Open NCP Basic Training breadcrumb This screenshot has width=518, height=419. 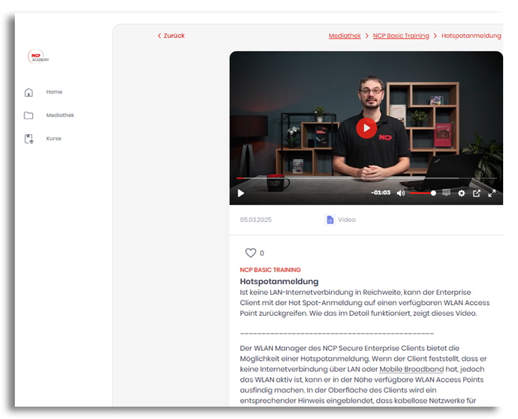(x=401, y=36)
